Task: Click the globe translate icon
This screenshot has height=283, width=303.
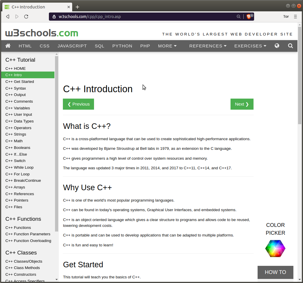Action: pyautogui.click(x=277, y=46)
